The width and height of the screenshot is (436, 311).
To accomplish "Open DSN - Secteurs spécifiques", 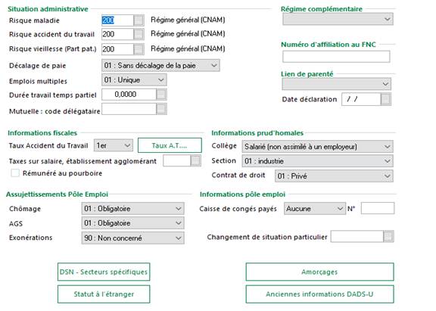I will point(104,272).
